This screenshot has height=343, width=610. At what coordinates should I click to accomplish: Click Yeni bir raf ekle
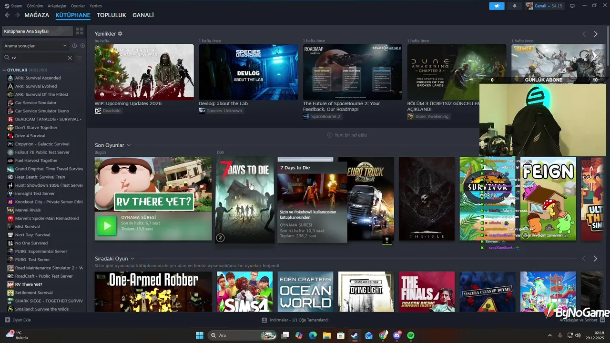[347, 135]
